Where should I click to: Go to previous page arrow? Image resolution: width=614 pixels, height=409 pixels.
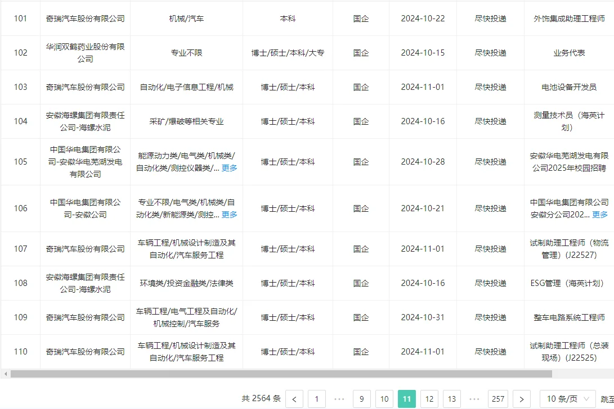[x=294, y=399]
